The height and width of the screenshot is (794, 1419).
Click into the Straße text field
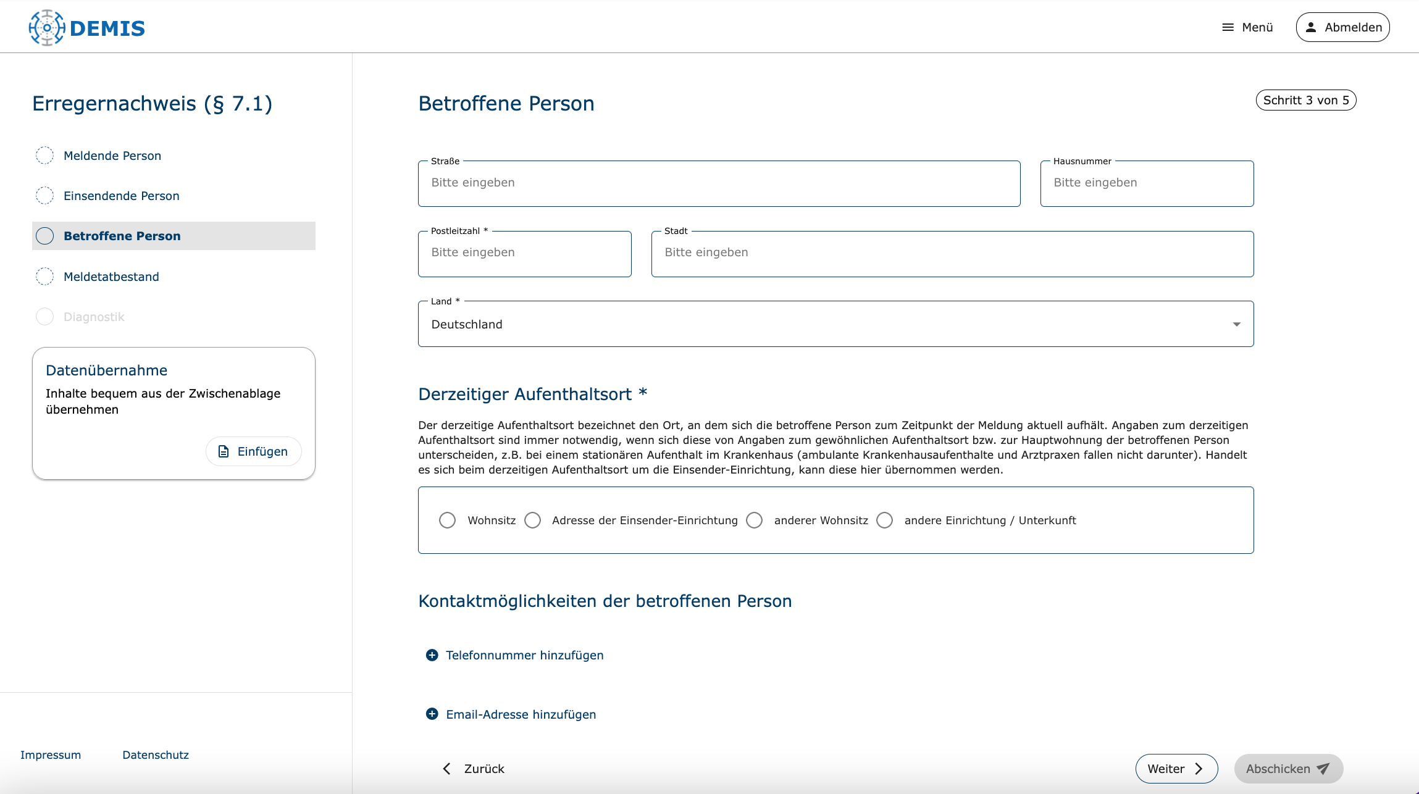coord(719,183)
